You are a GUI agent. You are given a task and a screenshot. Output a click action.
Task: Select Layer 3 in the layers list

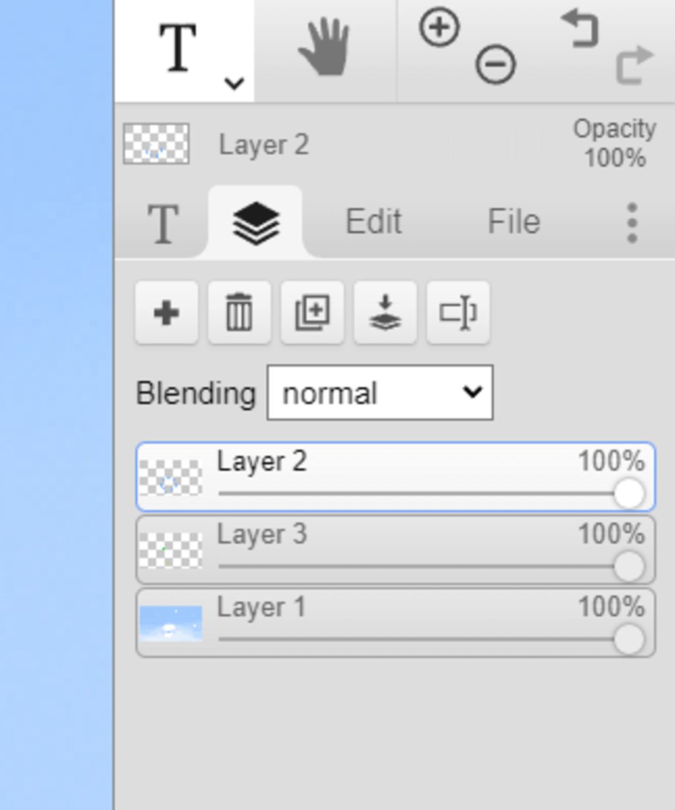tap(396, 550)
